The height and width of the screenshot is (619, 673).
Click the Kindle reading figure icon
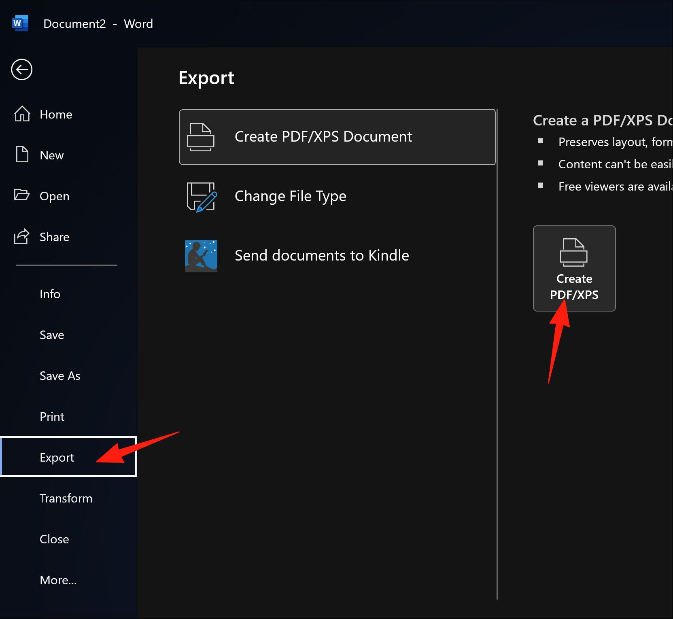201,256
